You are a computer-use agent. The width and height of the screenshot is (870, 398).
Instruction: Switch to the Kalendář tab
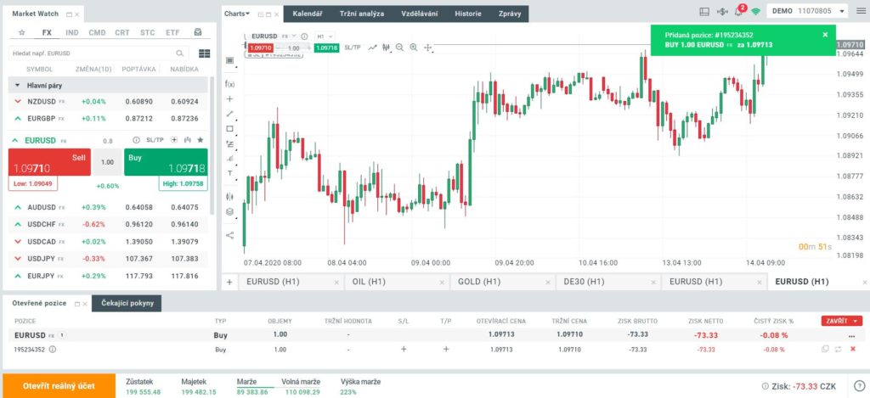(308, 14)
